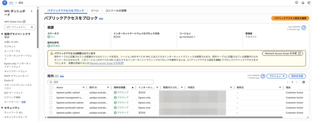The height and width of the screenshot is (121, 312).
Task: Click Network Access Scope を作成 outlined button
Action: (x=282, y=53)
